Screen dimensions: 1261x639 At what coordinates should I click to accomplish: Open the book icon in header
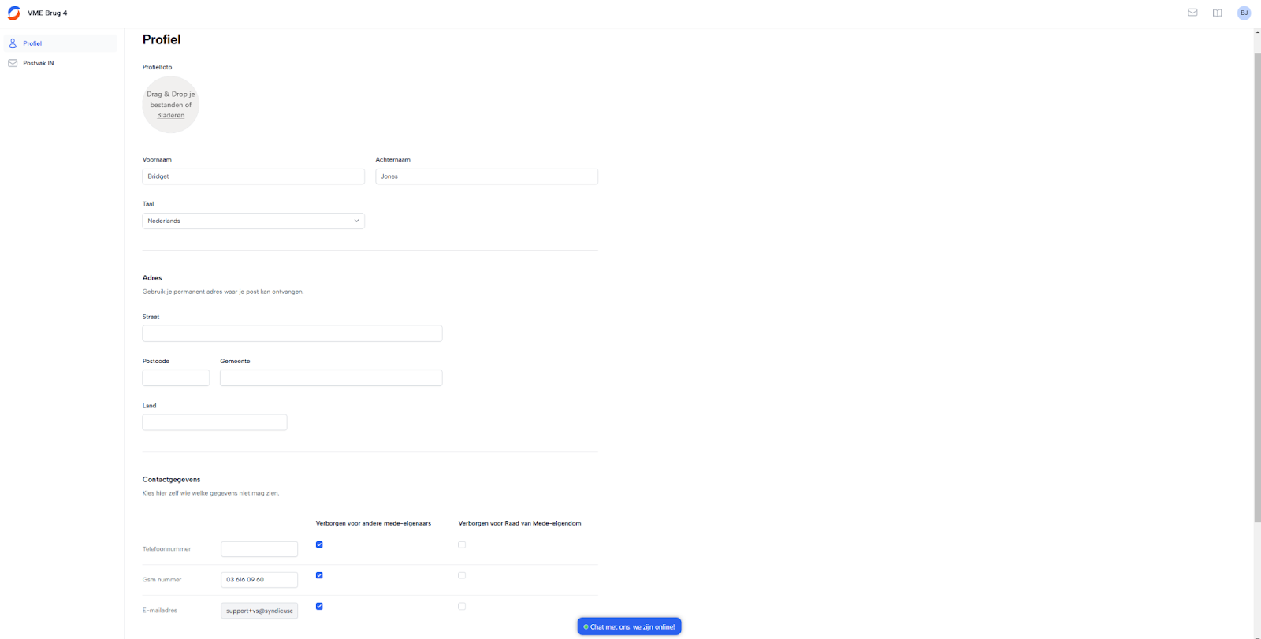tap(1217, 13)
